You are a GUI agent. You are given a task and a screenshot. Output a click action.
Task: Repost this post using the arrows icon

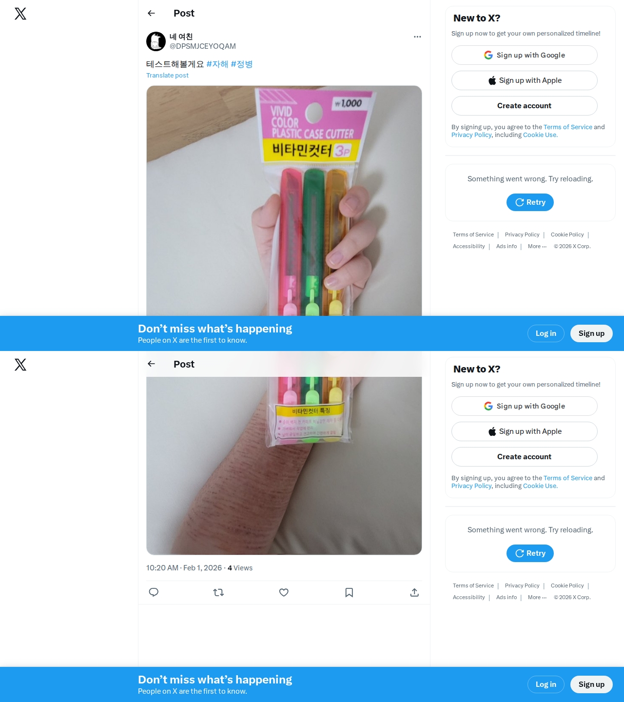click(218, 592)
